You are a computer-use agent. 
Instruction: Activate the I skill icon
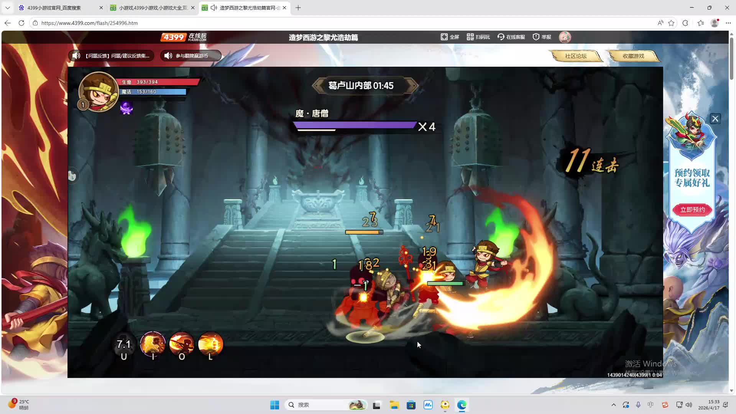click(x=153, y=345)
